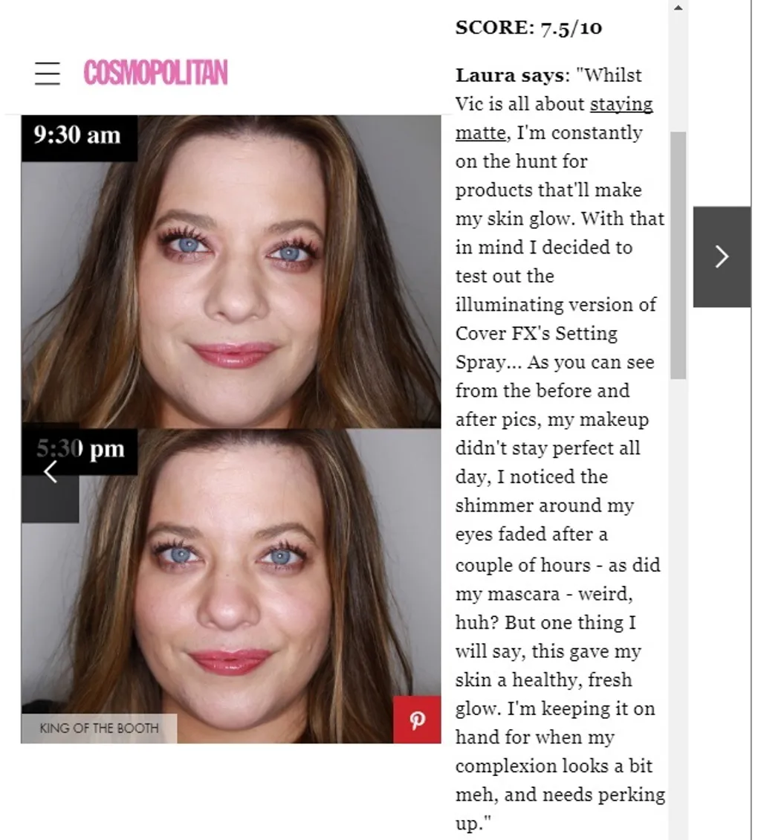Click the 'Laura says' bold text
The height and width of the screenshot is (840, 761).
pos(509,76)
